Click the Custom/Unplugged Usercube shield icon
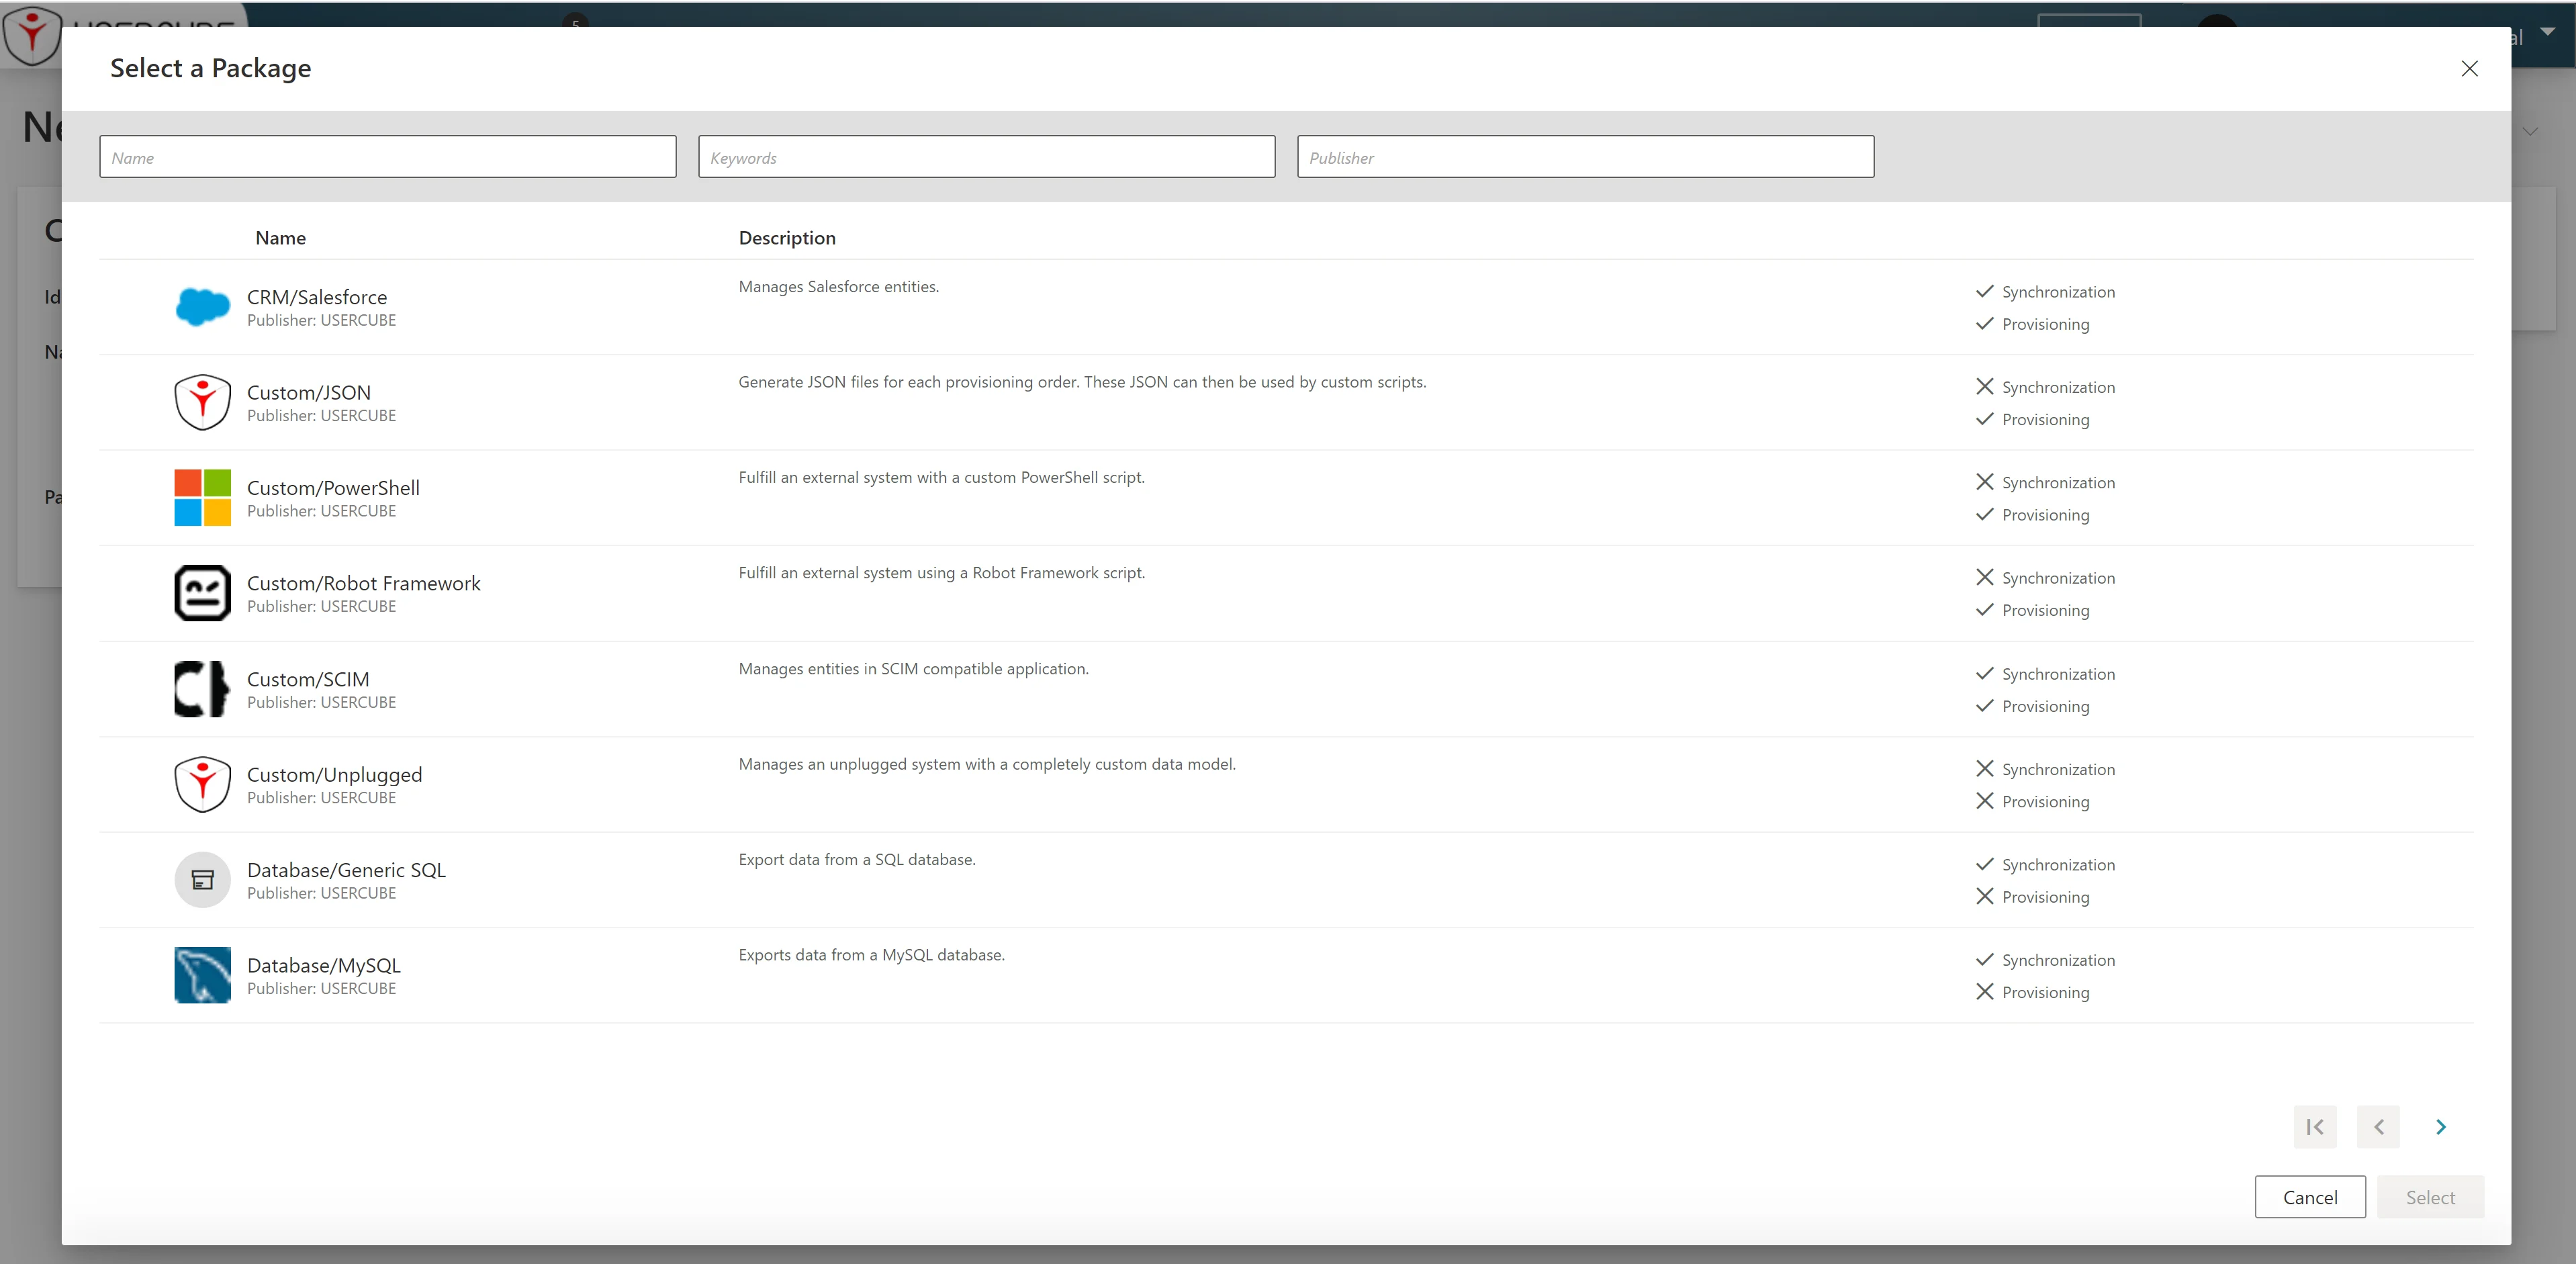Image resolution: width=2576 pixels, height=1264 pixels. 202,784
